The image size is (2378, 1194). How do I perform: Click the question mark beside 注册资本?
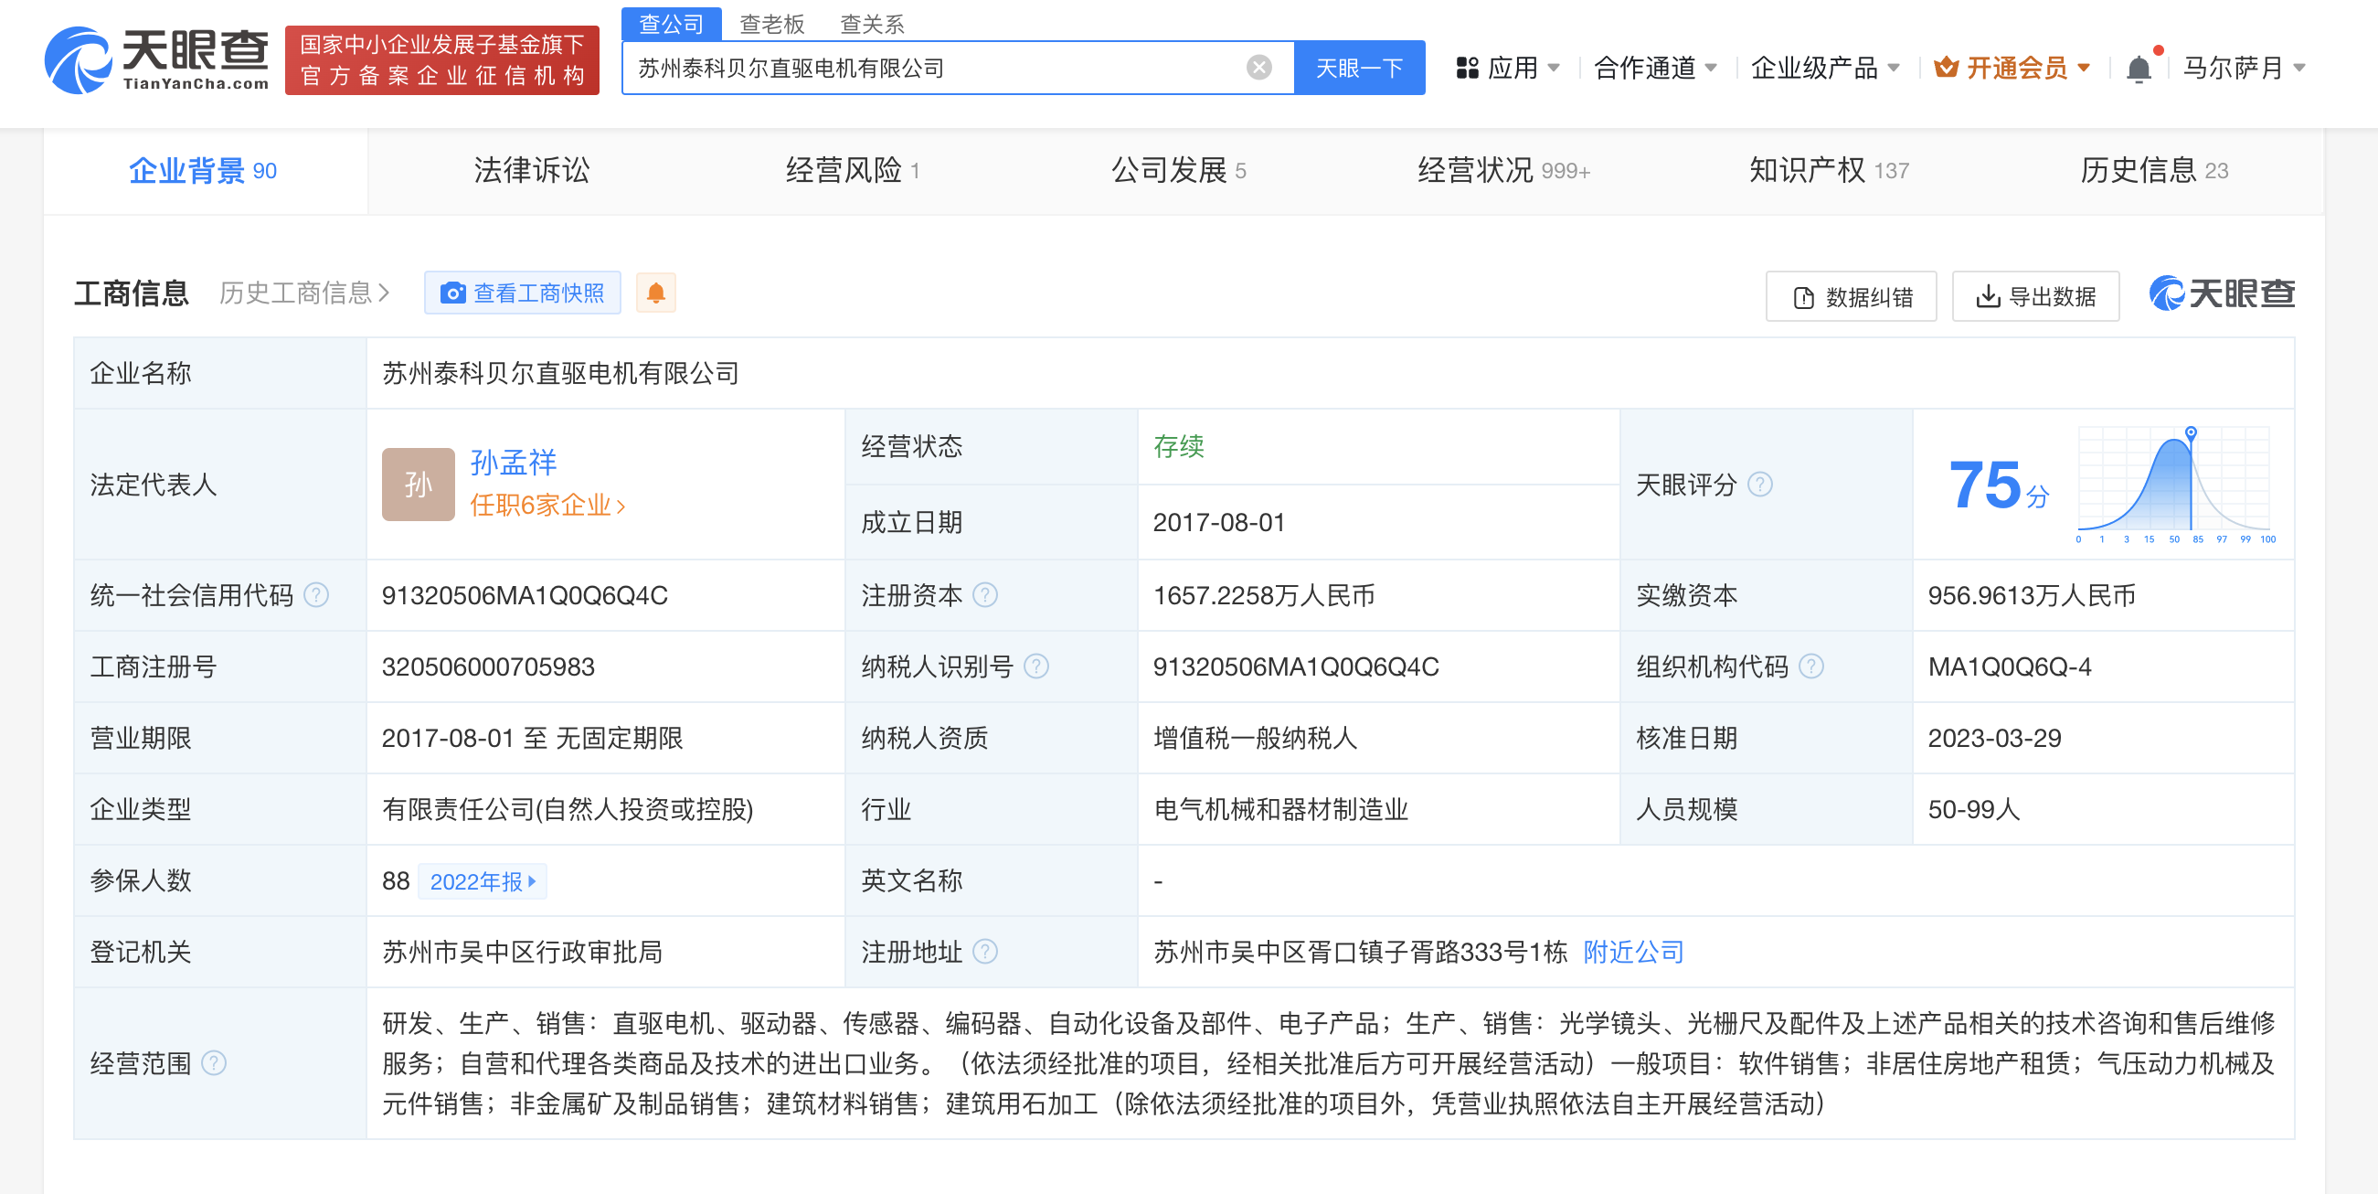tap(987, 595)
